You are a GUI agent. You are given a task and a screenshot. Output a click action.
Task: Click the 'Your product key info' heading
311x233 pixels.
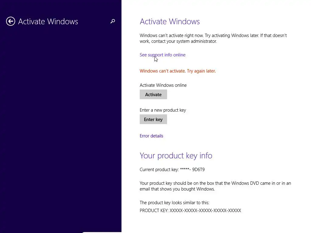[x=176, y=156]
